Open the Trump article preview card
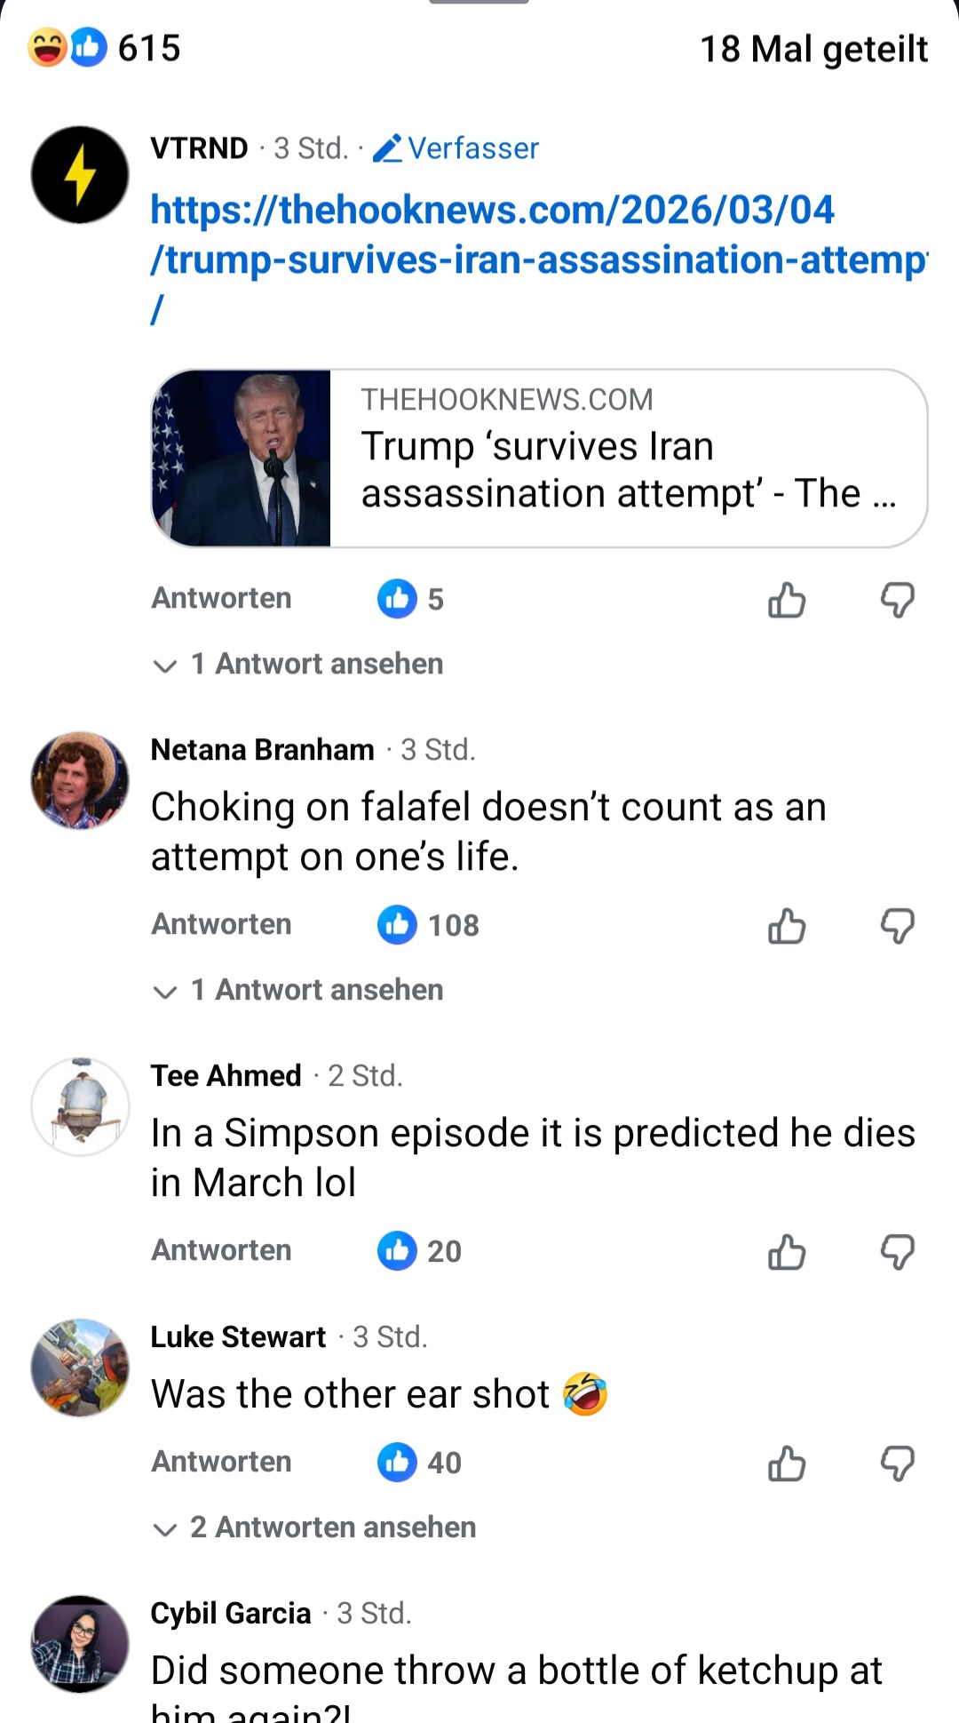Screen dimensions: 959x1723 (x=539, y=459)
